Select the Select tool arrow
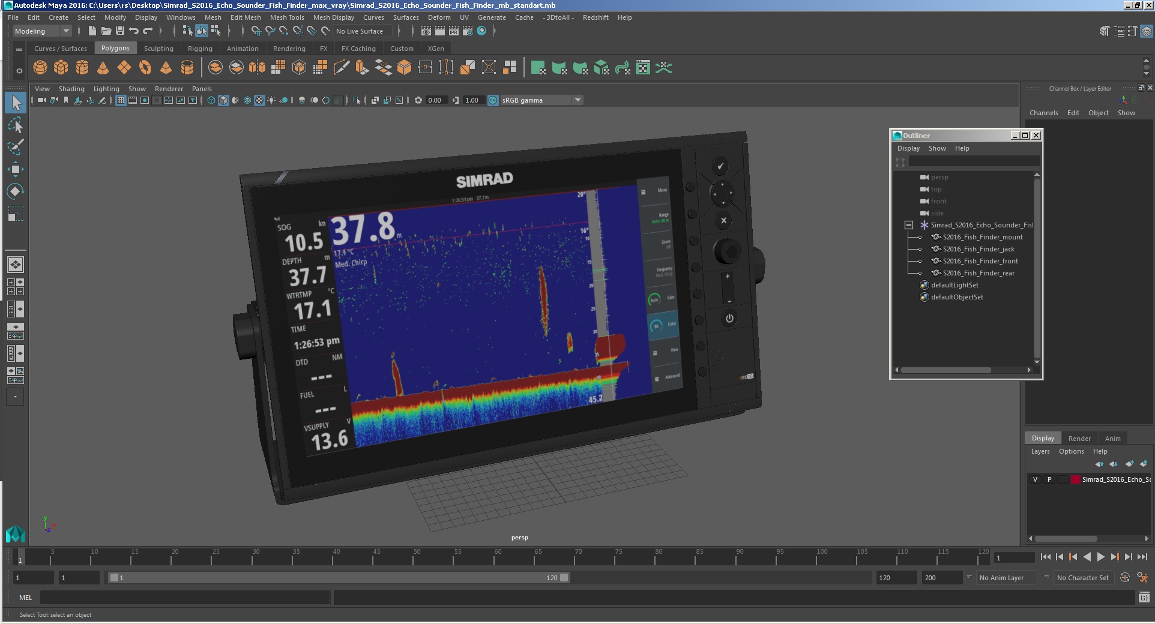 [x=16, y=103]
